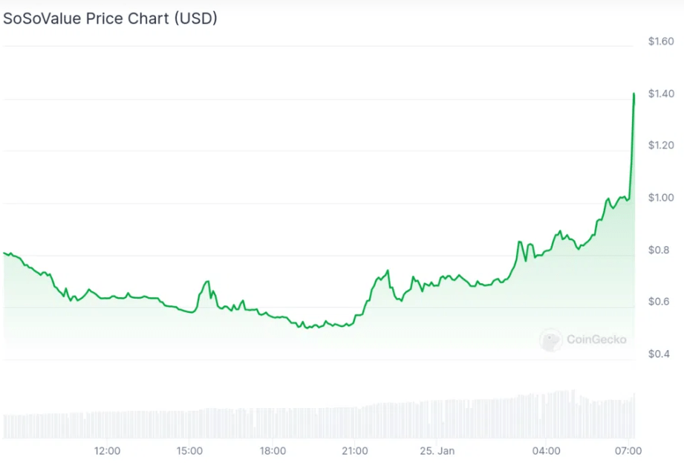
Task: Click the 25. Jan date label
Action: tap(437, 450)
